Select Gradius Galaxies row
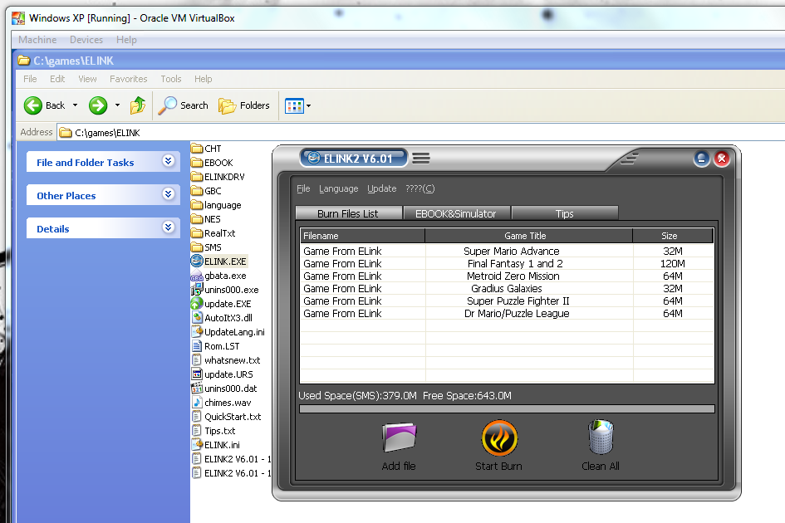Viewport: 785px width, 523px height. click(x=508, y=289)
